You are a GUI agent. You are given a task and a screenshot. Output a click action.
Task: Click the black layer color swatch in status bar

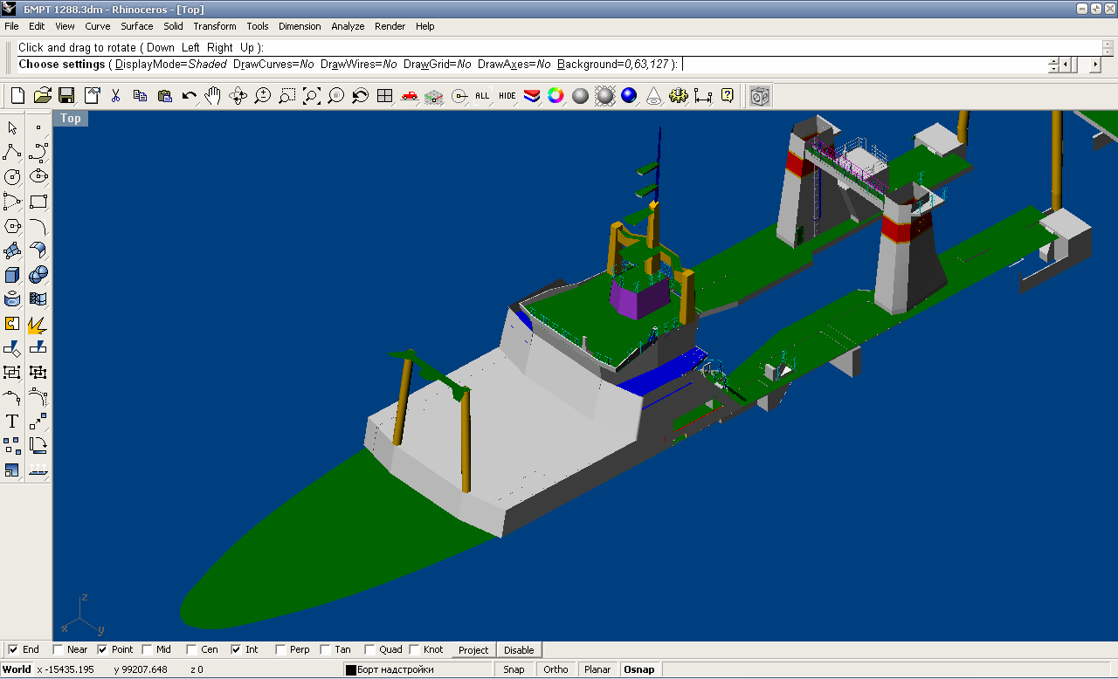coord(350,670)
